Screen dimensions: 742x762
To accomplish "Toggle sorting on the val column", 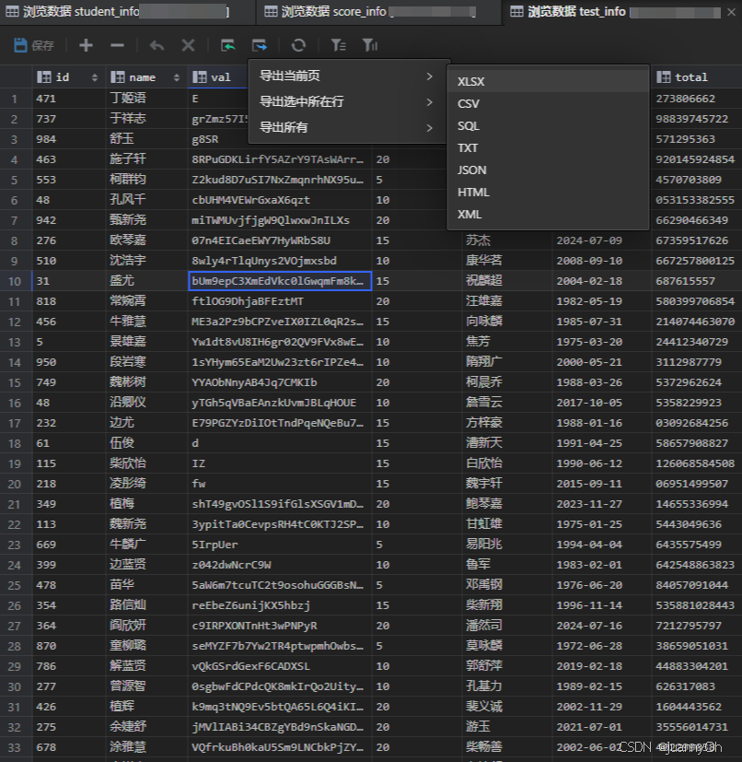I will (219, 76).
